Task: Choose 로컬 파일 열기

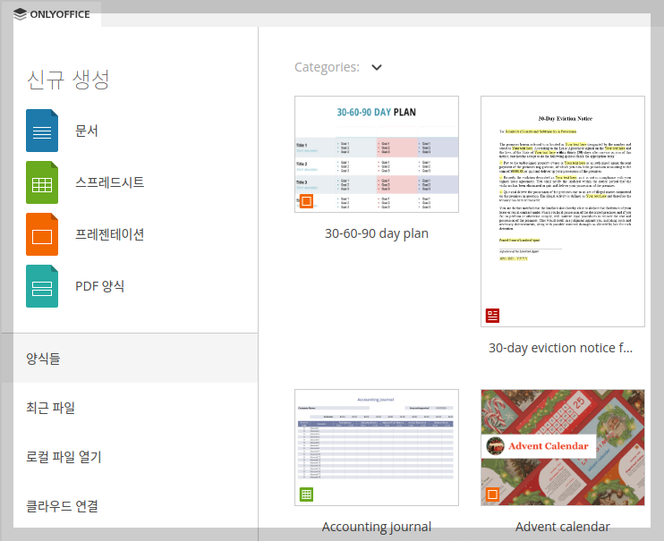Action: [130, 457]
